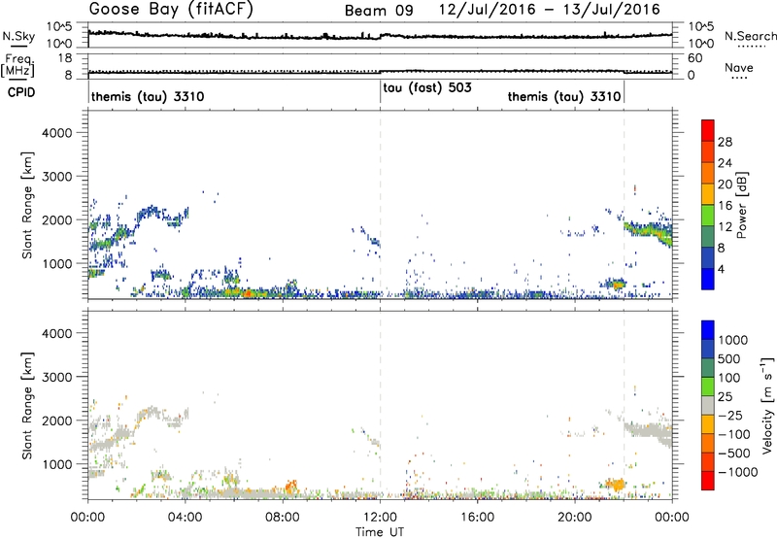Click the '20:00' time axis label
The height and width of the screenshot is (538, 777).
(575, 518)
